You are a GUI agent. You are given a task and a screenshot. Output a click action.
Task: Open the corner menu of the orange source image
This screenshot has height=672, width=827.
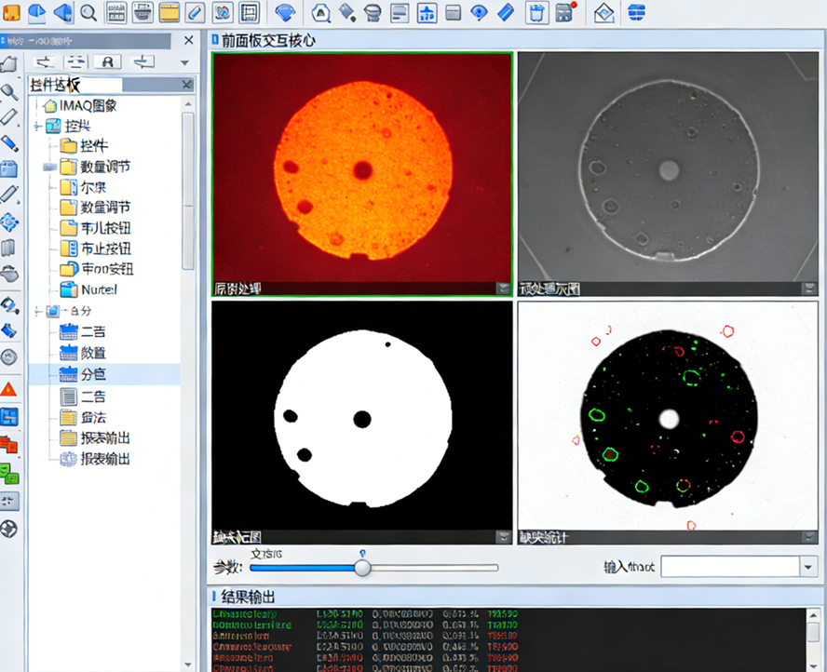point(503,289)
